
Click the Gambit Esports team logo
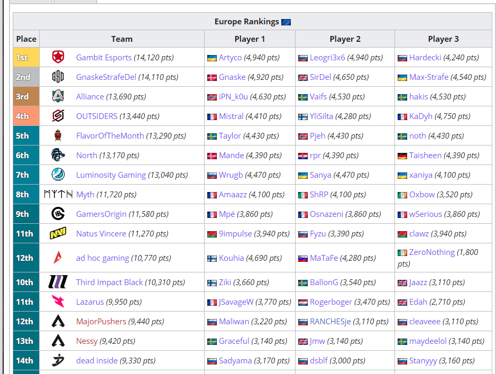[58, 57]
